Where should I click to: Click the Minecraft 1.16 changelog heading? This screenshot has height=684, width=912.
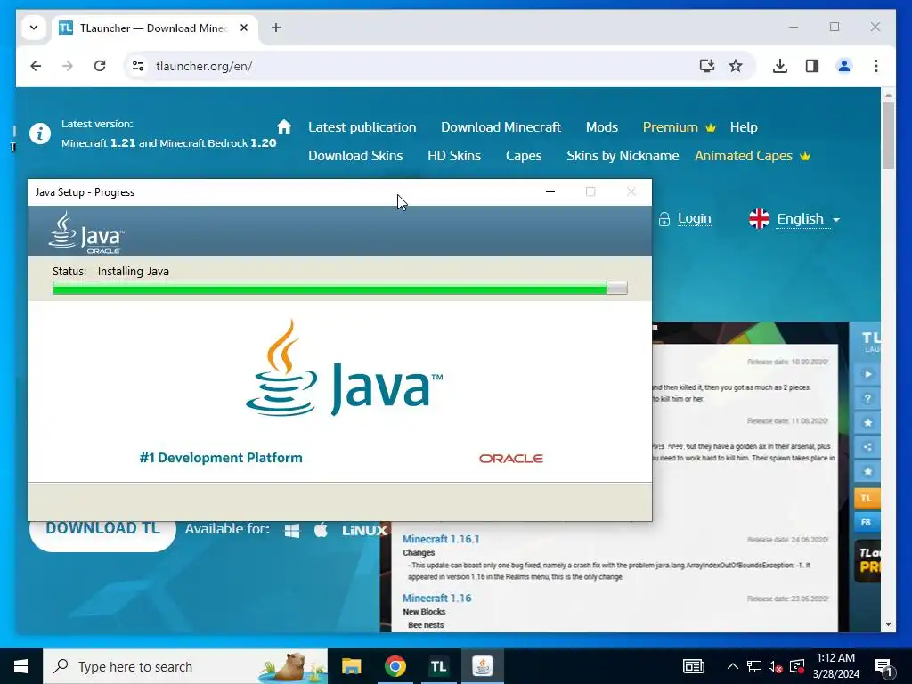(x=436, y=598)
